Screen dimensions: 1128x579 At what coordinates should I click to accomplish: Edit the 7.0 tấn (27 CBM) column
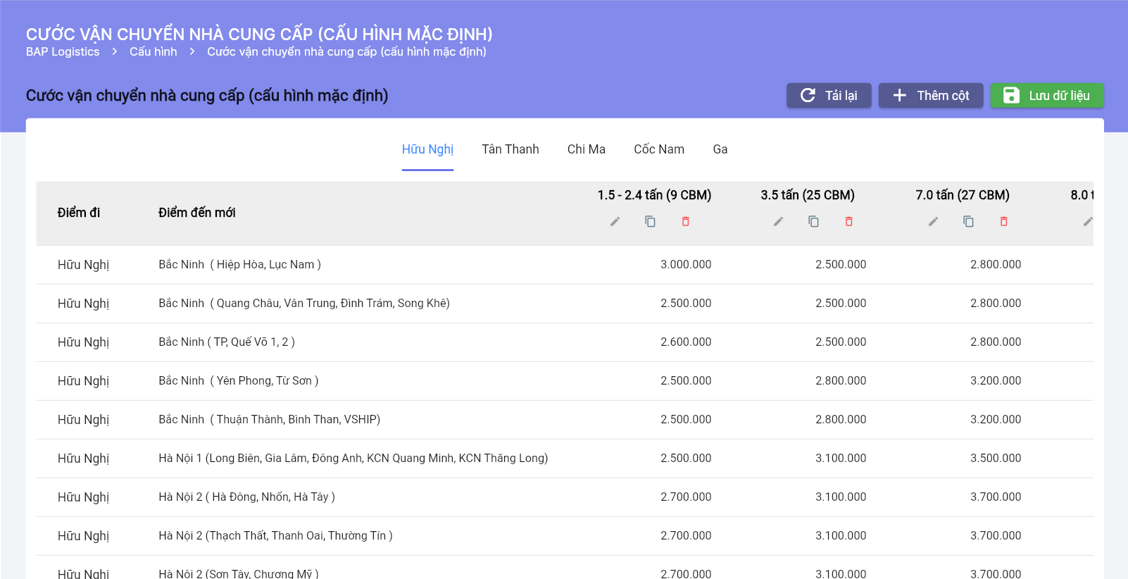[933, 222]
